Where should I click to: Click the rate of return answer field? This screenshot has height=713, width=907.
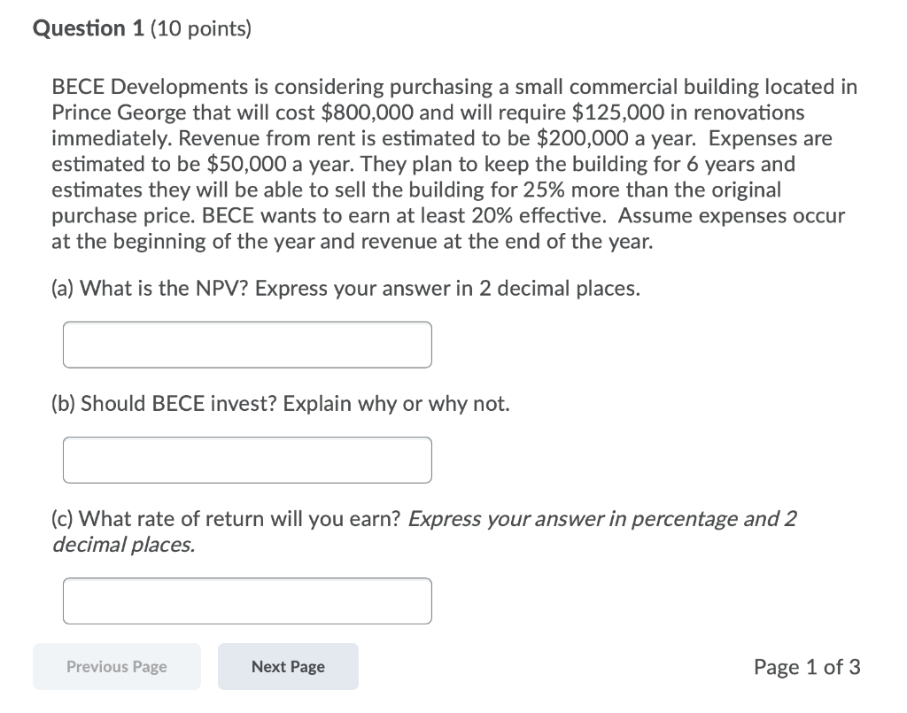pyautogui.click(x=246, y=601)
